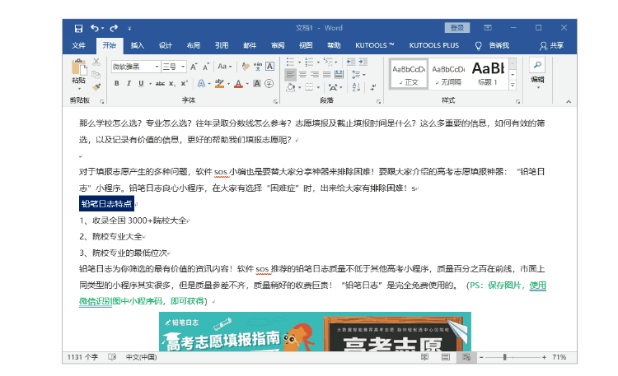Image resolution: width=618 pixels, height=376 pixels.
Task: Click the Clear Formatting eraser icon
Action: 246,67
